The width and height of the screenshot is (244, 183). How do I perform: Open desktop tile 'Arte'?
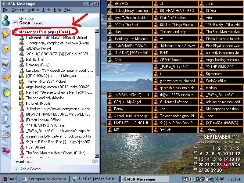click(221, 18)
